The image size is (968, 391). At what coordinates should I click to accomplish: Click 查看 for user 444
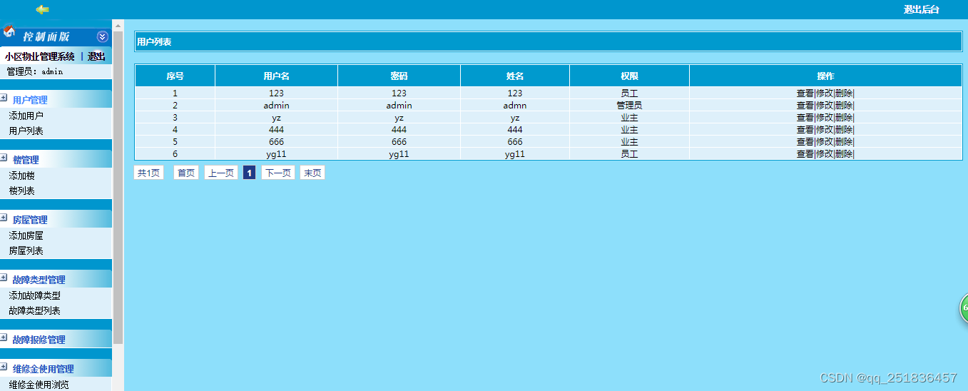[x=805, y=129]
